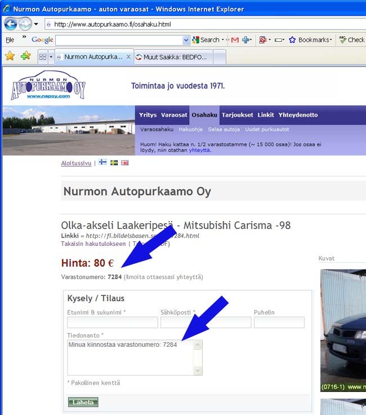Click the Takaisin hakutulokseen link
The width and height of the screenshot is (366, 415).
click(x=93, y=244)
